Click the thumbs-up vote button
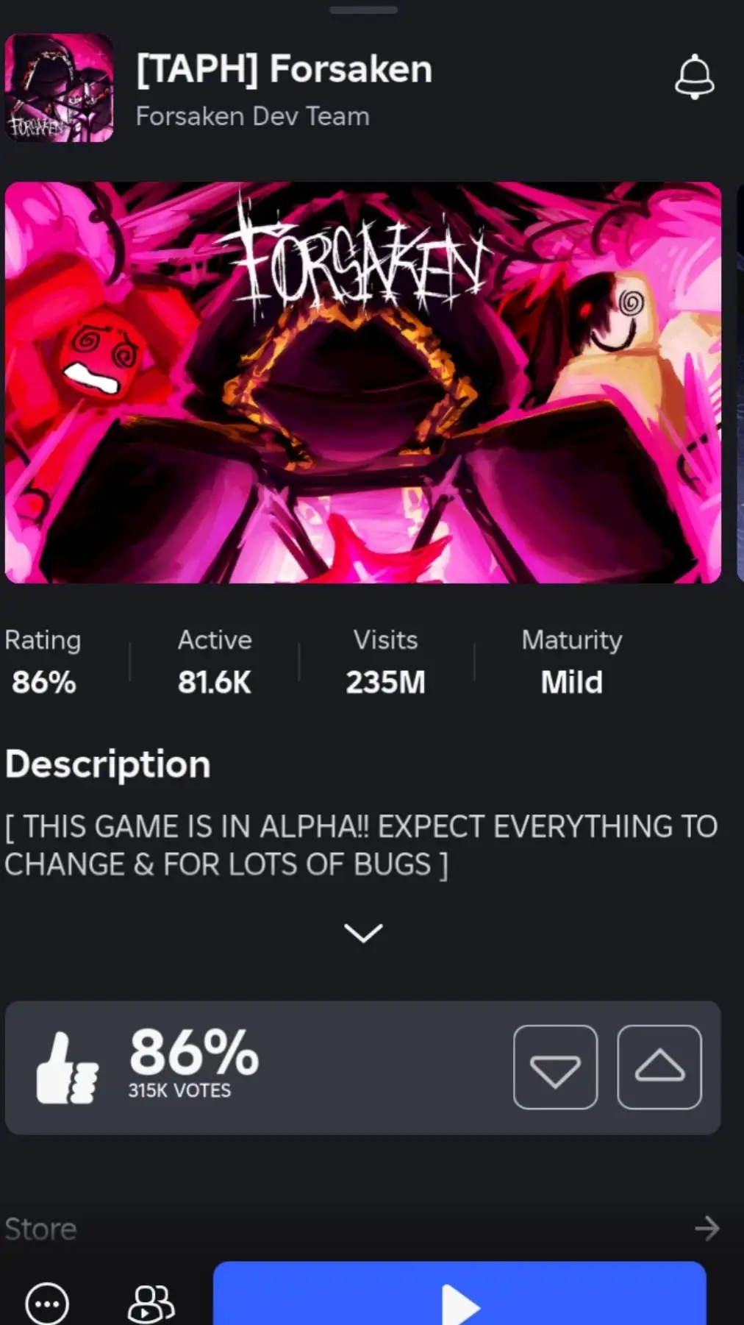Screen dimensions: 744x1325 [x=659, y=1067]
